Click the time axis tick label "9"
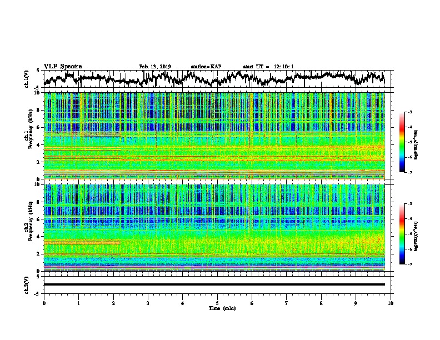Screen dimensions: 440x340 356,303
